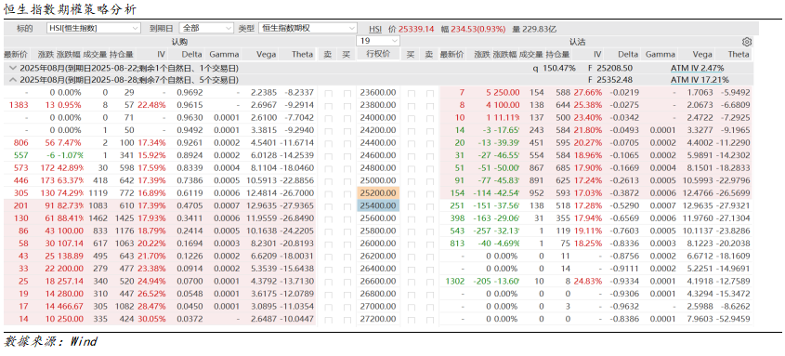
Task: Click the HSI change value 234.53(0.93%)
Action: (478, 29)
